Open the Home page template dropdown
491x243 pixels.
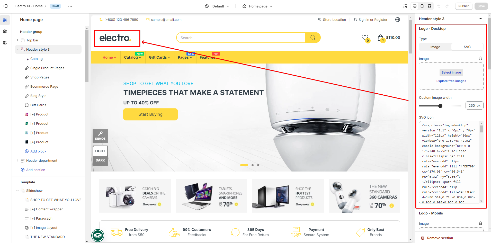[x=257, y=6]
